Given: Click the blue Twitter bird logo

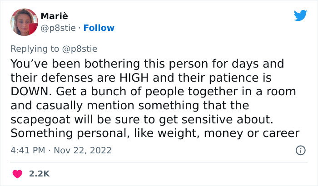Looking at the screenshot, I should point(300,16).
